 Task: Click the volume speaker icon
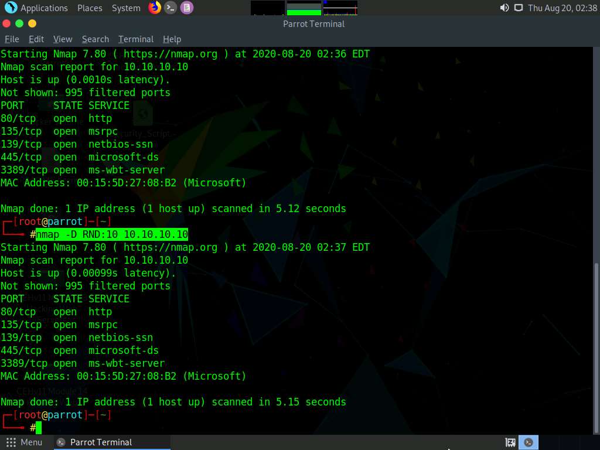[504, 8]
